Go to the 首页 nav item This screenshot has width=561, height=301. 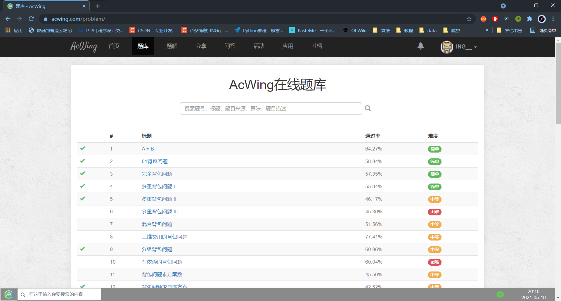click(114, 46)
